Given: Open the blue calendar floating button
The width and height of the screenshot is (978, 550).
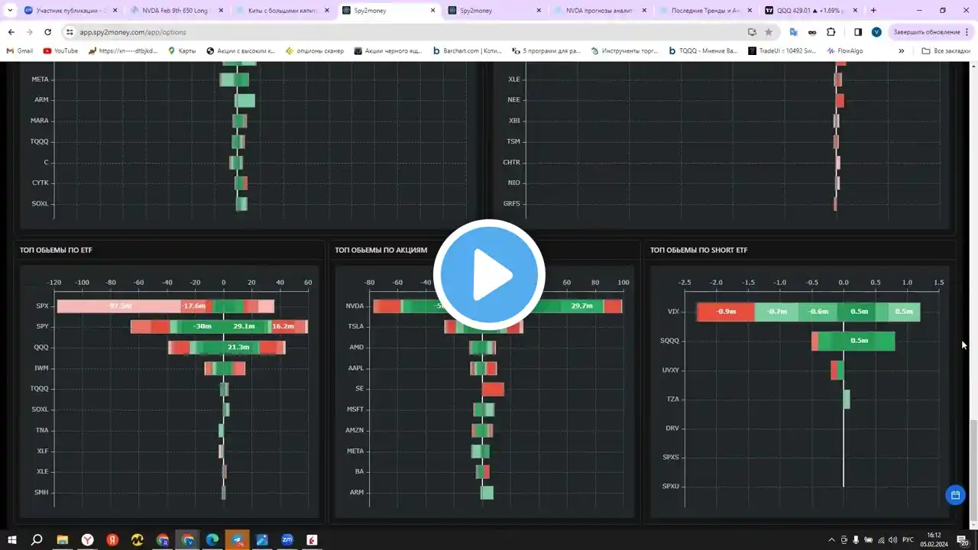Looking at the screenshot, I should coord(955,495).
